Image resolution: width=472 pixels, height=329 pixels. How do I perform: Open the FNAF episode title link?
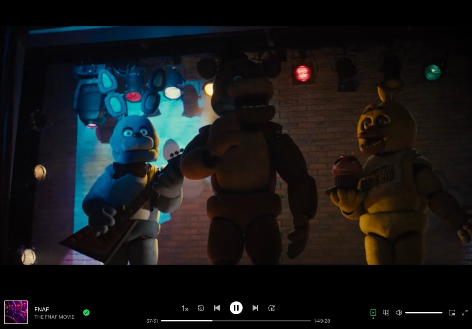[x=42, y=309]
